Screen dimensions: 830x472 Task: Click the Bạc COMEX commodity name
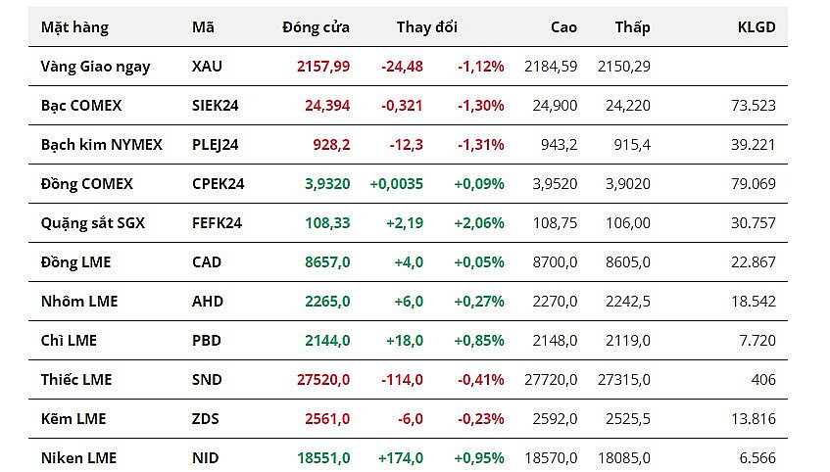tap(81, 106)
